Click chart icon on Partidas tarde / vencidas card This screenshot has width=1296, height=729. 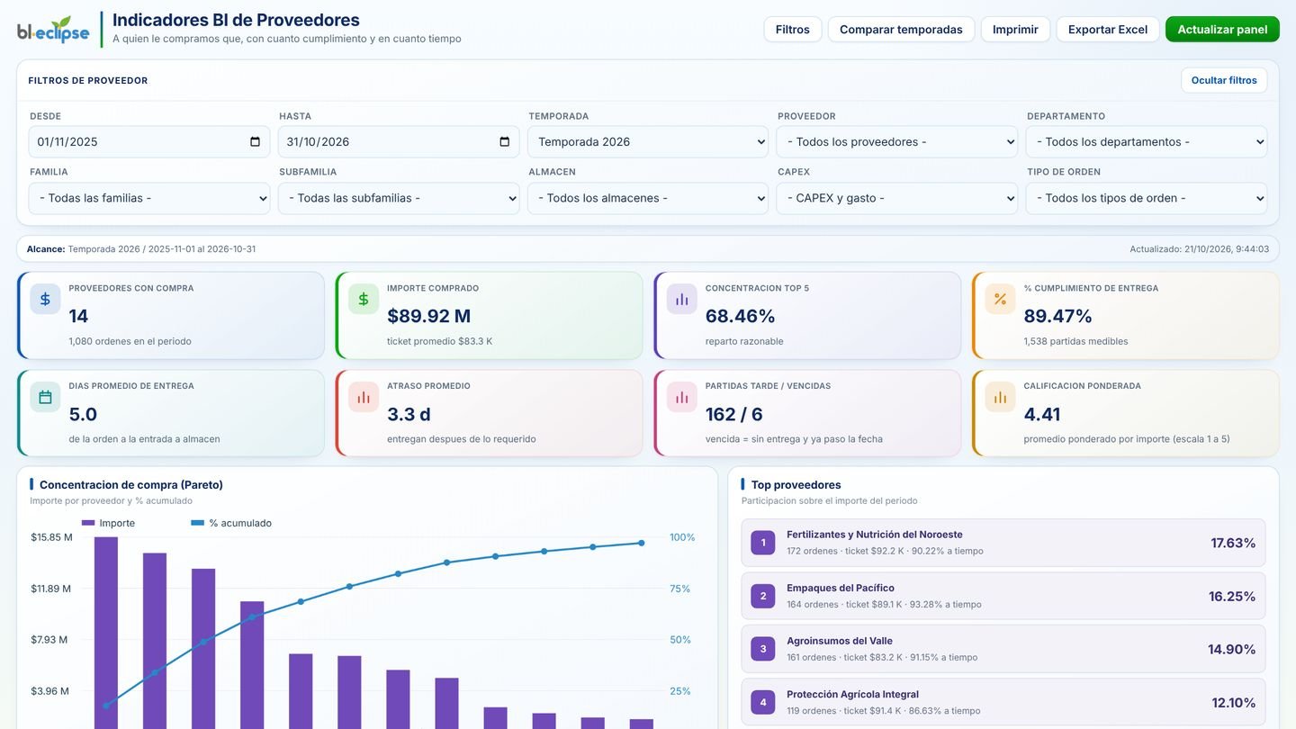(x=682, y=397)
